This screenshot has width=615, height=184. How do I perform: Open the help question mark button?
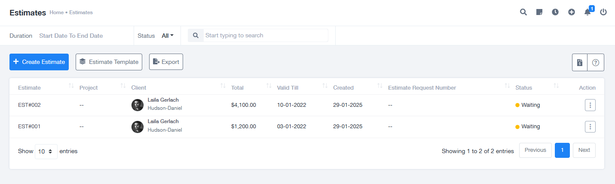tap(596, 62)
